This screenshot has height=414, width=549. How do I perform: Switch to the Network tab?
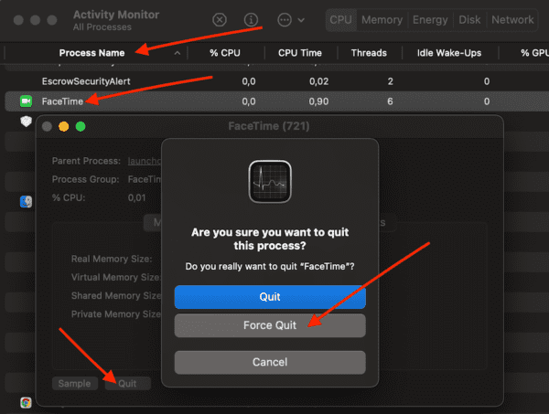pos(512,20)
